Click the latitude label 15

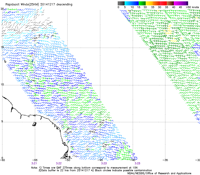point(2,47)
